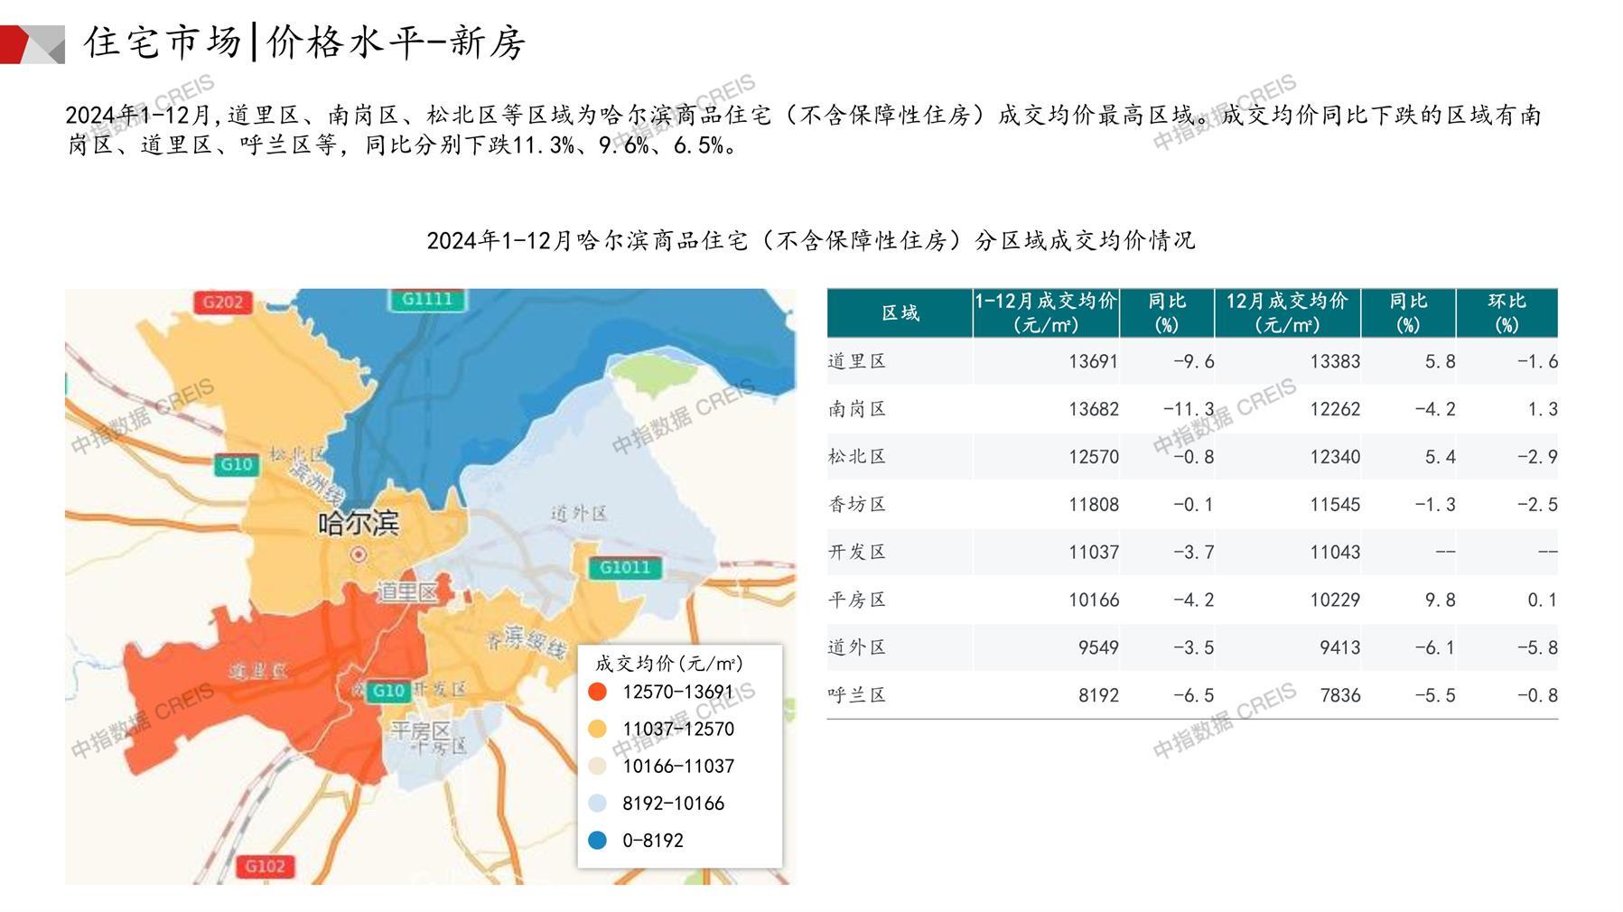The width and height of the screenshot is (1623, 912).
Task: Select the G1011 highway badge
Action: [624, 567]
